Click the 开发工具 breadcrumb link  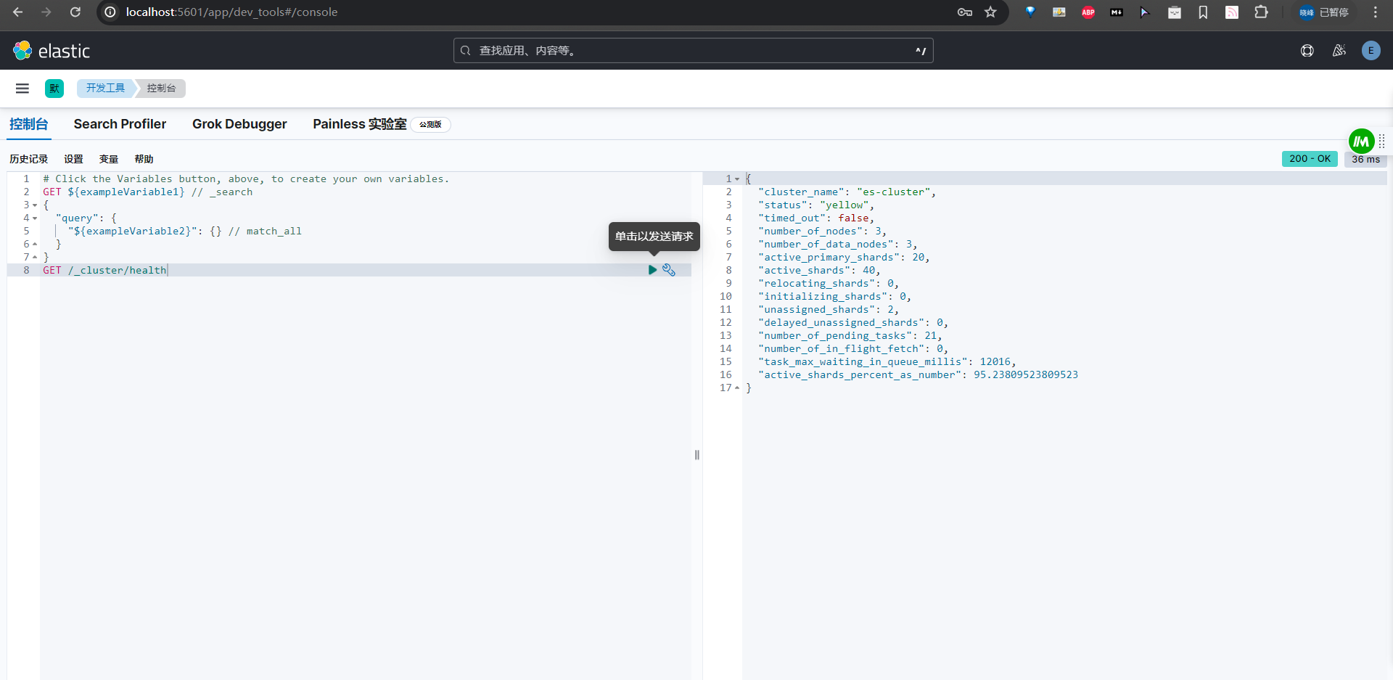pos(105,89)
